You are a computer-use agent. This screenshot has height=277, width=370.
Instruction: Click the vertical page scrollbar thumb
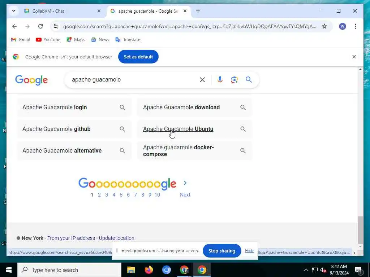point(360,230)
